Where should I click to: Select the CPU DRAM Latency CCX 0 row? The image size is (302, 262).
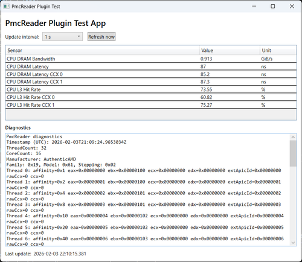[151, 74]
